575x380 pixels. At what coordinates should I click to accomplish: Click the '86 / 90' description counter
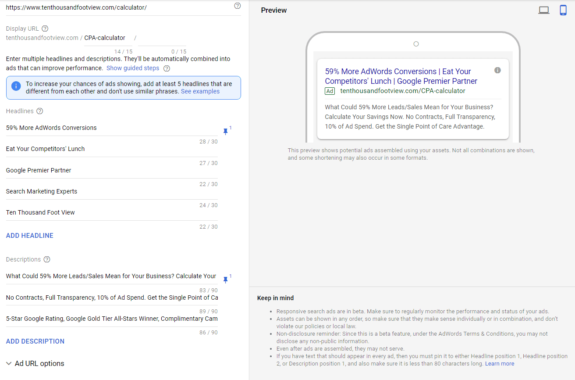click(x=209, y=333)
